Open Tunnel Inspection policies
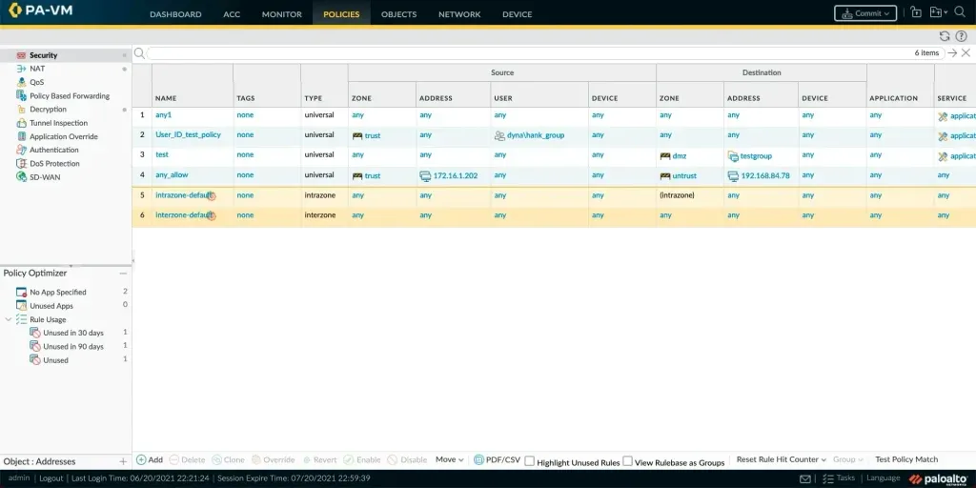Image resolution: width=976 pixels, height=488 pixels. 58,123
